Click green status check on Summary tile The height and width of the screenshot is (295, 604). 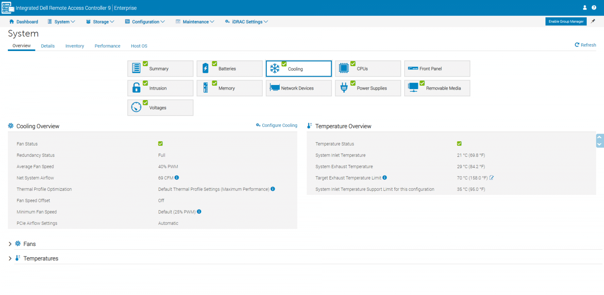145,63
